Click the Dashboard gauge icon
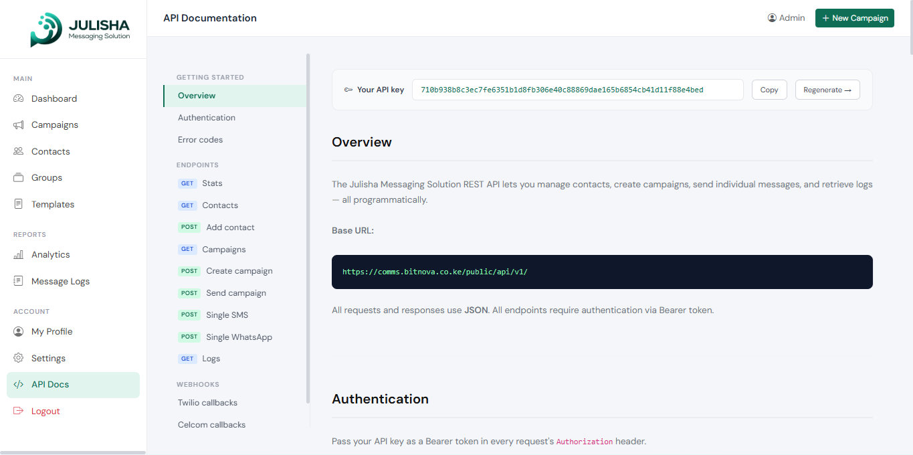The width and height of the screenshot is (913, 455). [19, 98]
